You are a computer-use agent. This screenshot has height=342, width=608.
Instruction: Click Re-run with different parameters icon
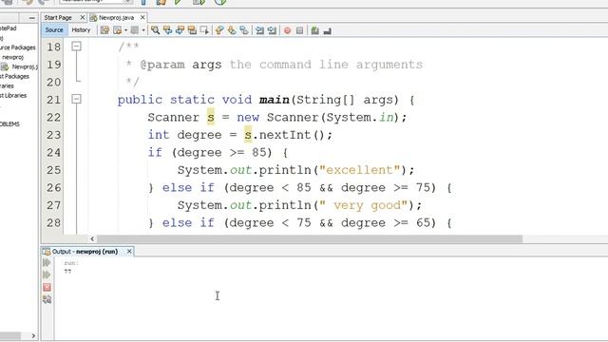point(47,275)
